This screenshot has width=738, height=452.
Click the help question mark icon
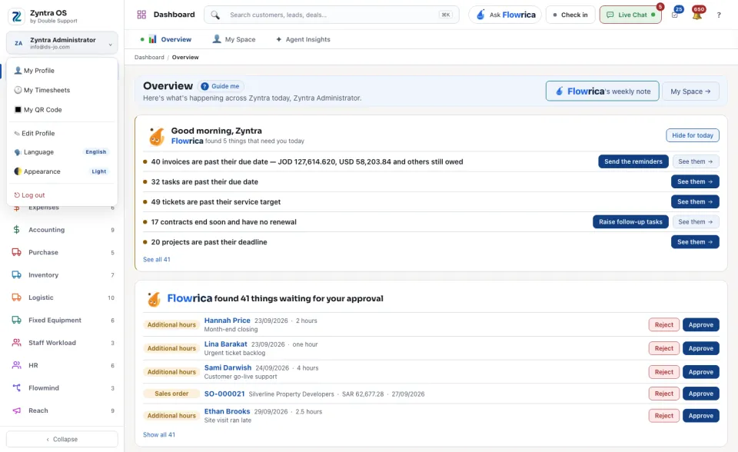point(719,15)
